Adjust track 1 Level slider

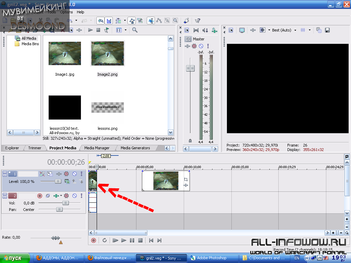pyautogui.click(x=58, y=181)
